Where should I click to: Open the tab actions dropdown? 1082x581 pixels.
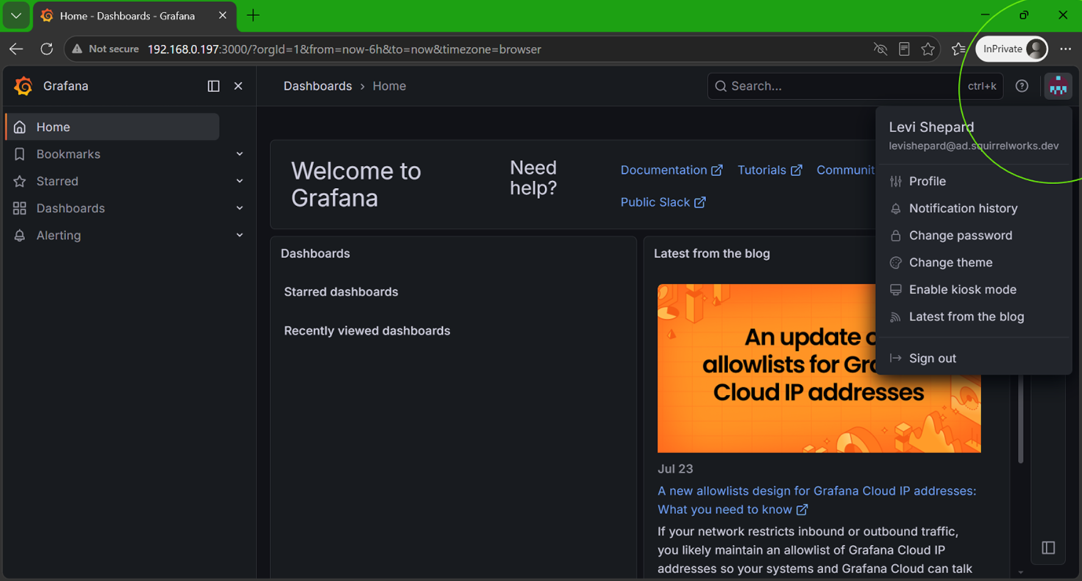click(16, 16)
